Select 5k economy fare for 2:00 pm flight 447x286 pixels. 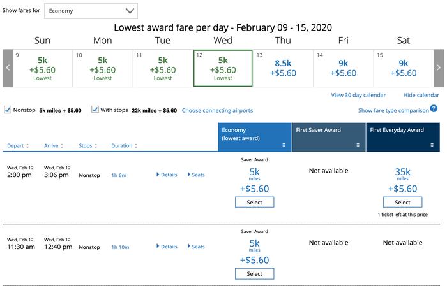[x=254, y=203]
